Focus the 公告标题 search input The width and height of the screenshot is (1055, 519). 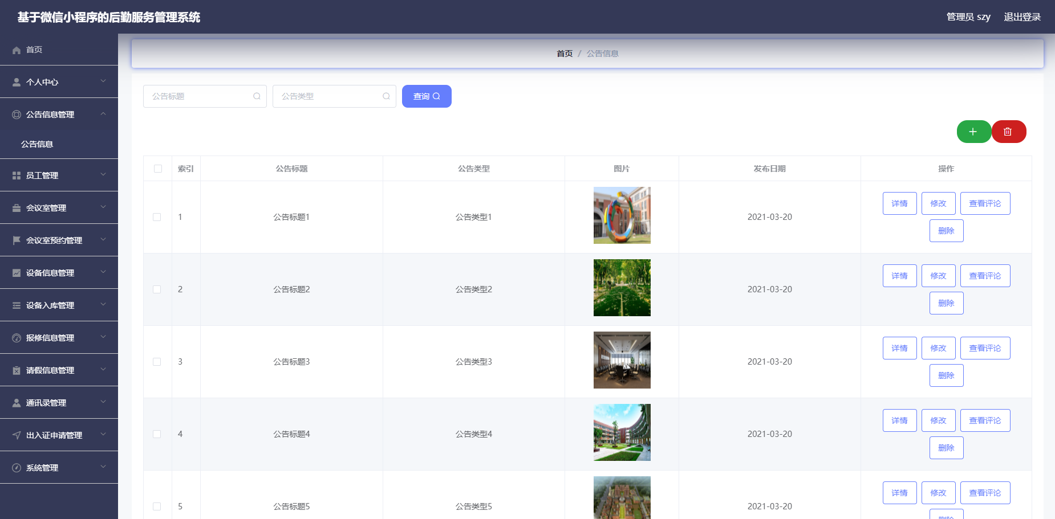pyautogui.click(x=205, y=96)
